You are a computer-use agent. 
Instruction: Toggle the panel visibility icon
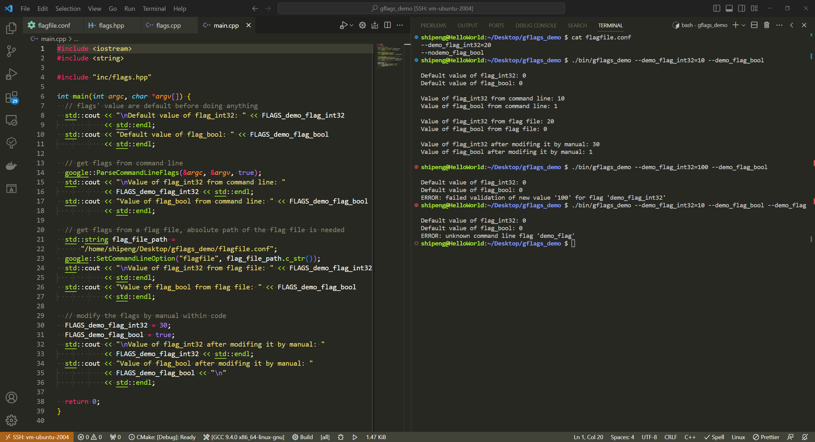point(729,8)
